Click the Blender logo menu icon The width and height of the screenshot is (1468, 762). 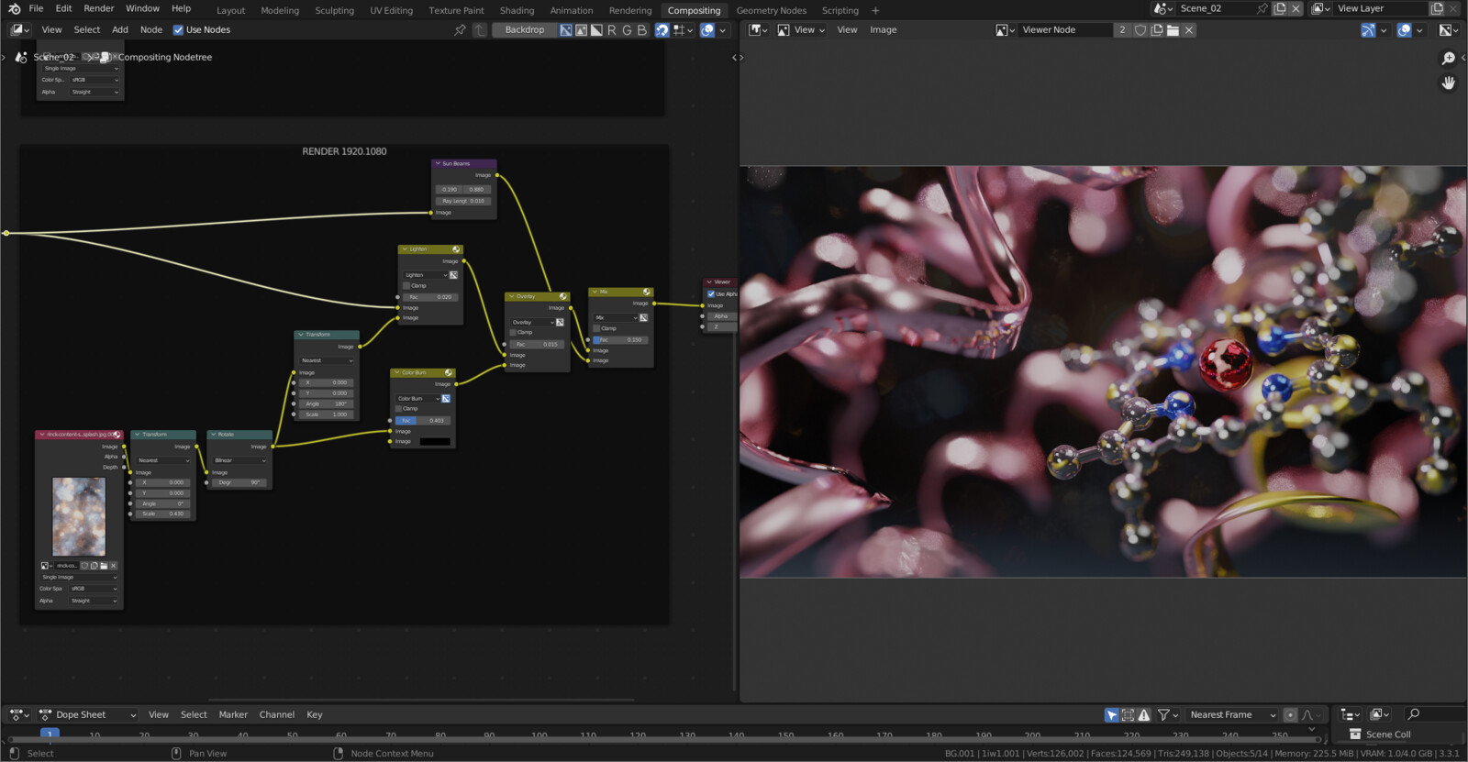14,8
